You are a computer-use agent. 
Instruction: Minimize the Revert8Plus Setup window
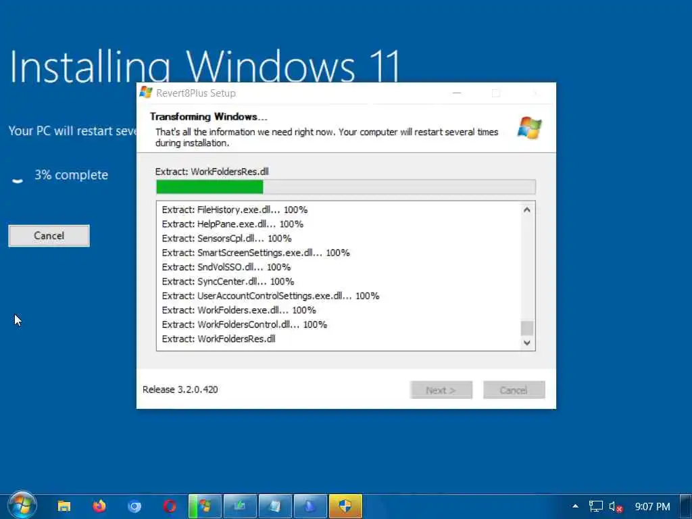tap(457, 93)
